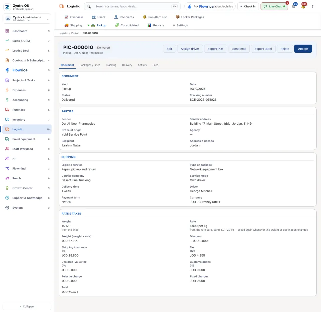Open the Inventory truck icon

tap(7, 119)
